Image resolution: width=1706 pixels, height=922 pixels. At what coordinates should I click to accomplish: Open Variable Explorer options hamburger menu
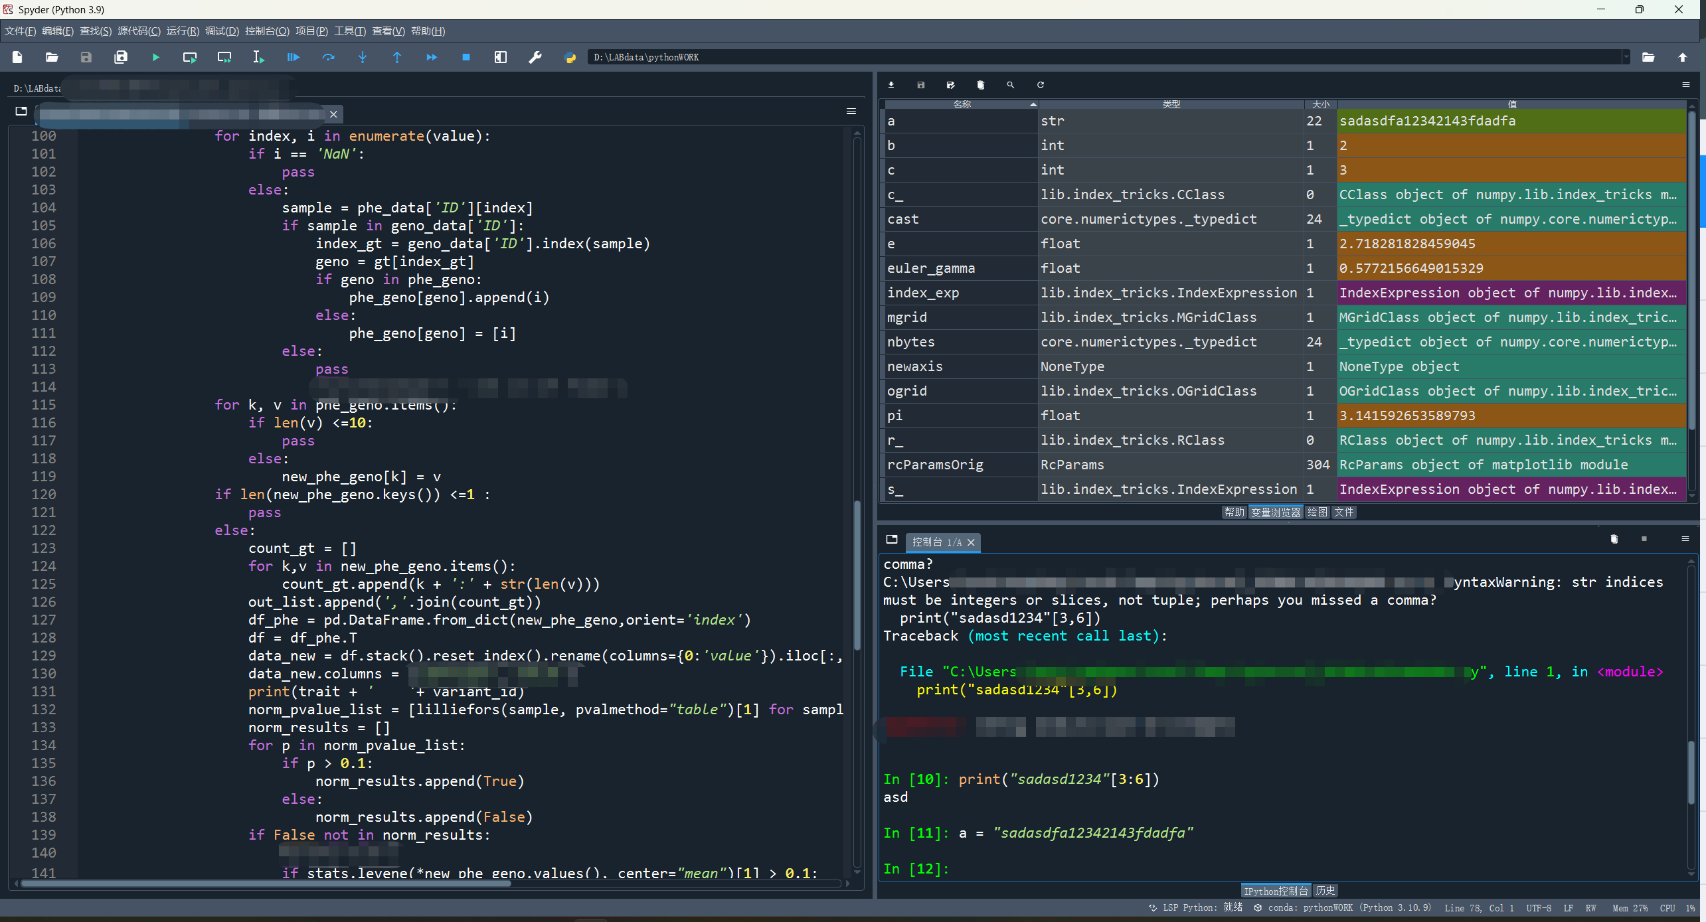(x=1685, y=85)
